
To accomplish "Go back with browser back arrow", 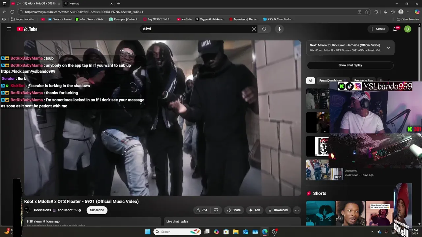I will click(x=4, y=12).
